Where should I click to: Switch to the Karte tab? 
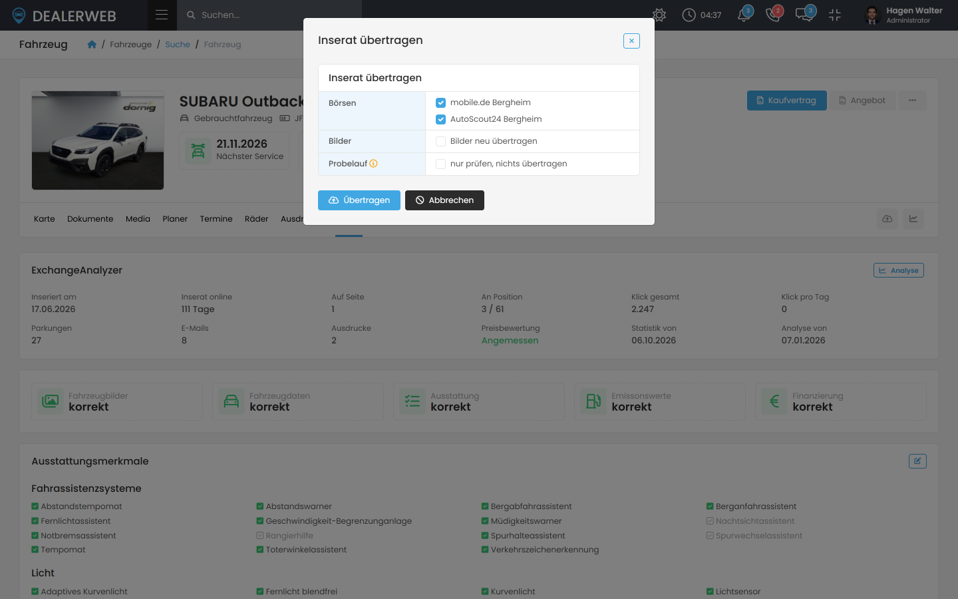coord(45,219)
